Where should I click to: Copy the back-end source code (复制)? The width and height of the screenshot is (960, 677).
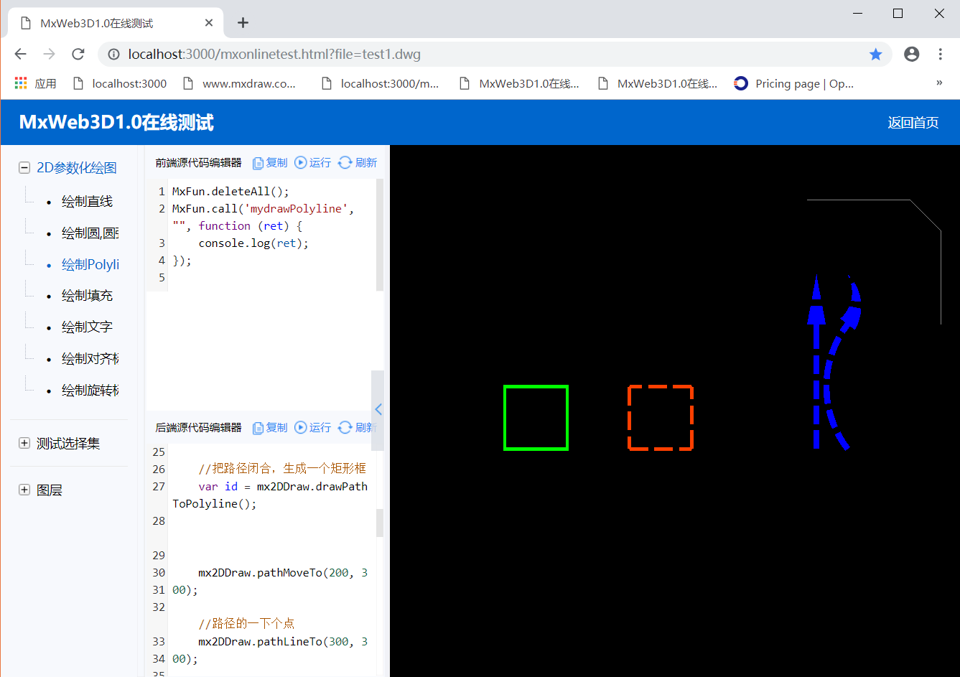coord(270,428)
